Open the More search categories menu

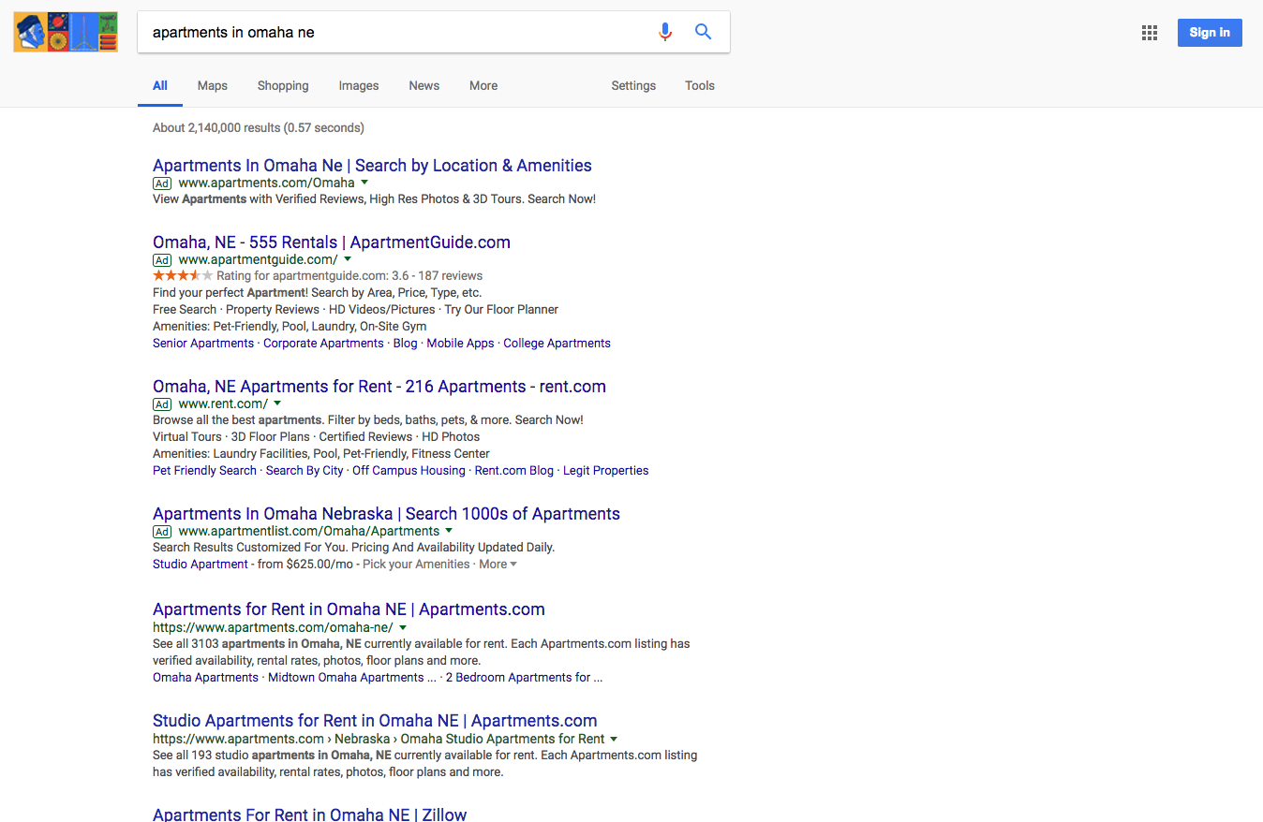[483, 85]
